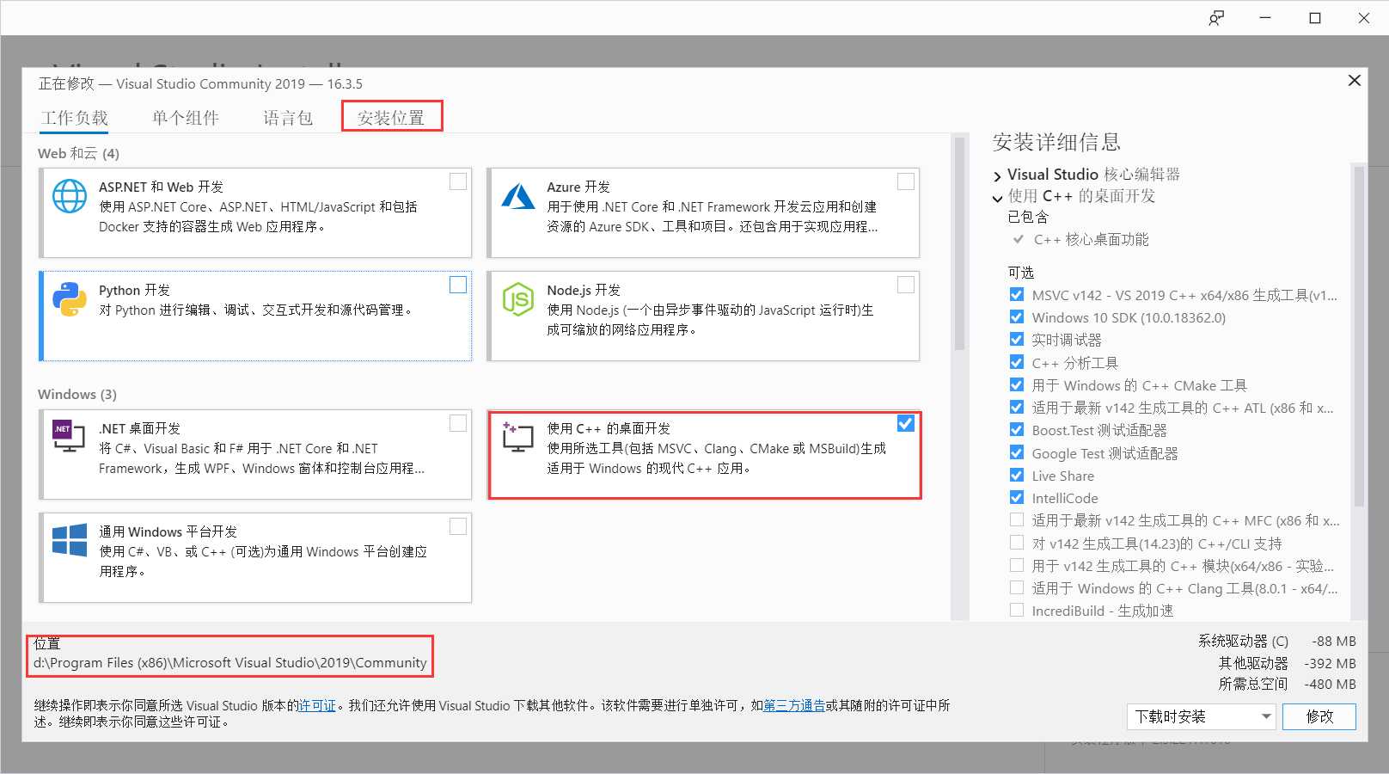Uncheck C++ ATL for v142 build tools
Viewport: 1389px width, 774px height.
point(1017,407)
